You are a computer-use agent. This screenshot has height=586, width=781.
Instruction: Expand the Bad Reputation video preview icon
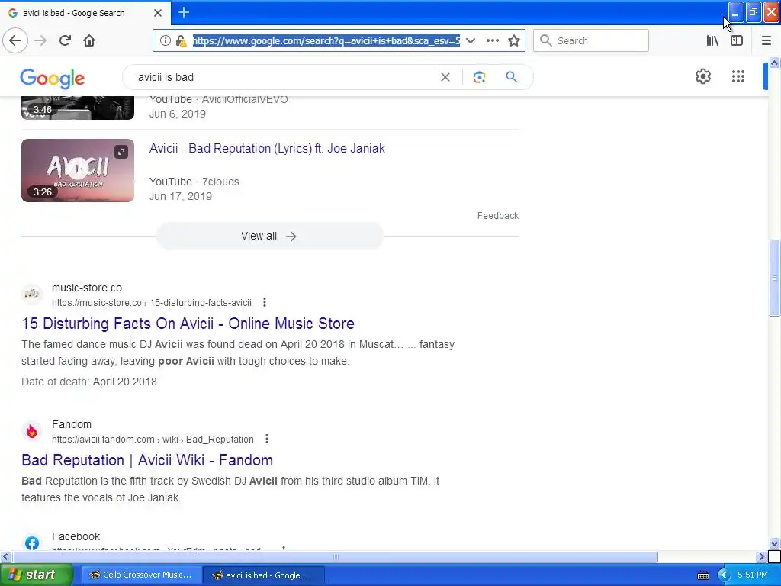121,152
